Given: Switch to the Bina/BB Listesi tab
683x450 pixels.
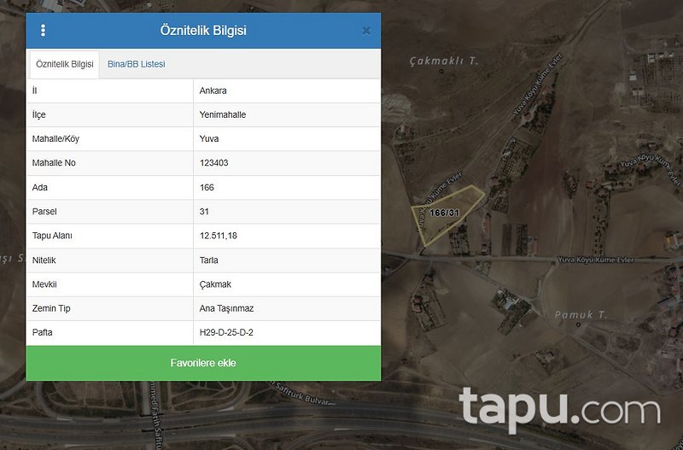Looking at the screenshot, I should [x=137, y=64].
